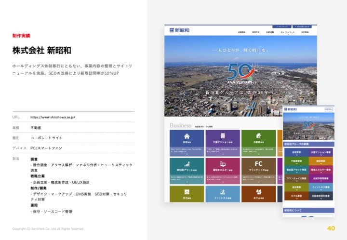This screenshot has width=347, height=240.
Task: Click the PC/スマートフォン device value
Action: (x=46, y=148)
